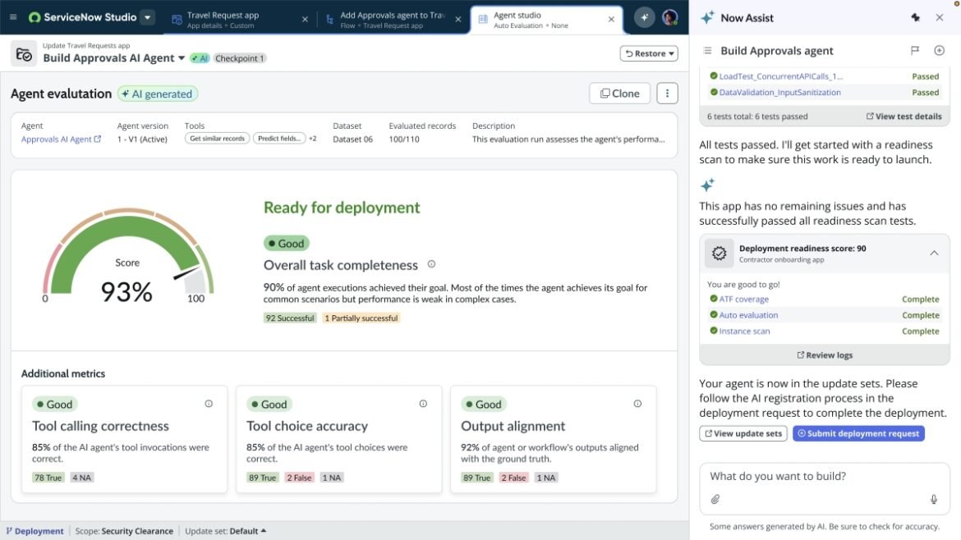Click the plus circle icon beside the flag
The image size is (961, 540).
939,50
